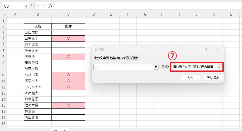Click cell containing 鈴木健太

(38, 44)
